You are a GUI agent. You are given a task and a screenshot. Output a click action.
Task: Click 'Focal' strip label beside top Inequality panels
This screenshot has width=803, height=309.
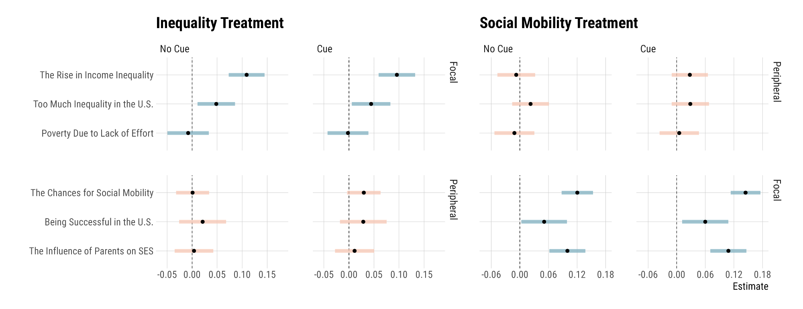453,72
